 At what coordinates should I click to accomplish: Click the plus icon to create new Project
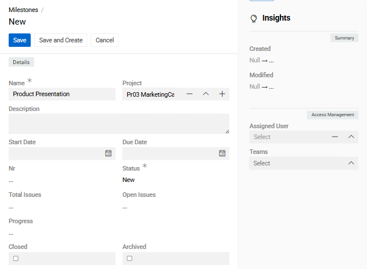coord(222,94)
